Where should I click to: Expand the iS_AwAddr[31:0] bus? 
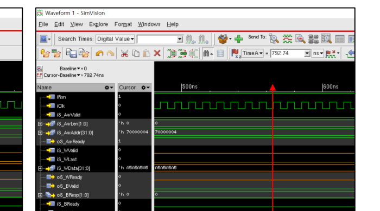coord(40,133)
